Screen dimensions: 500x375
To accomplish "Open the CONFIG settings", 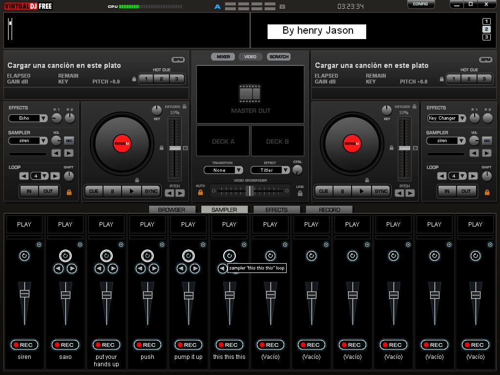I will (420, 4).
